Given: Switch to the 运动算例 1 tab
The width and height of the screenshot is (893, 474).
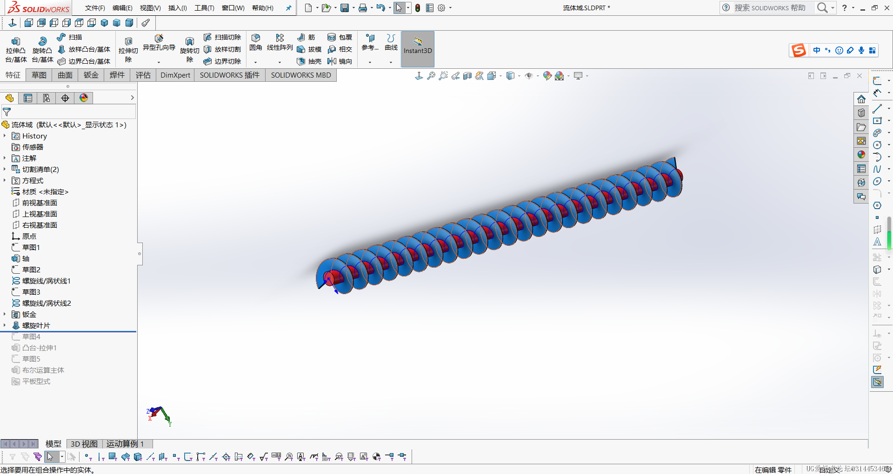Looking at the screenshot, I should click(125, 444).
